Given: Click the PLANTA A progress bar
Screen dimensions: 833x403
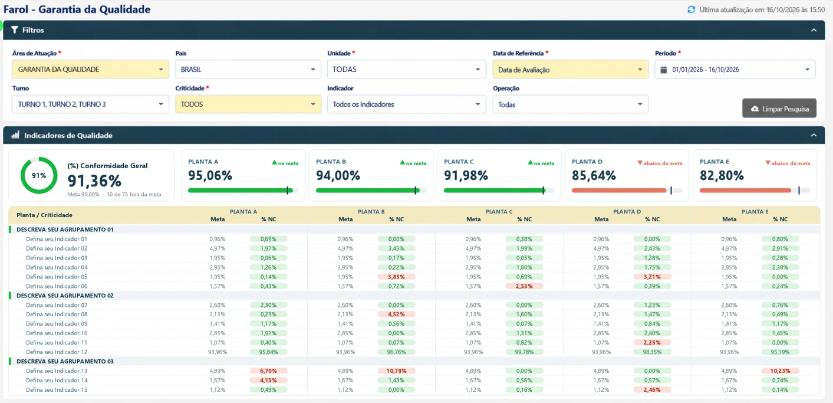Looking at the screenshot, I should (x=243, y=191).
